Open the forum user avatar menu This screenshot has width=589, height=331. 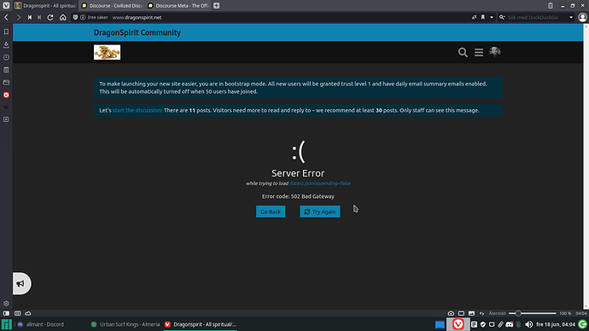[x=495, y=52]
